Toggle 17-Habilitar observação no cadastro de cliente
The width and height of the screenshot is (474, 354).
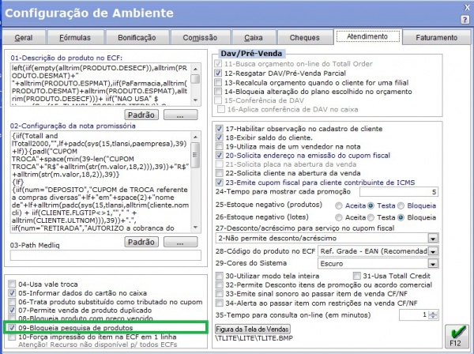pos(219,129)
